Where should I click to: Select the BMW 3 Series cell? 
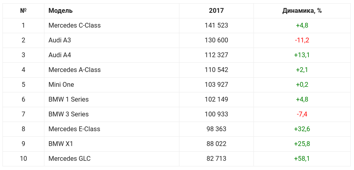click(x=68, y=114)
